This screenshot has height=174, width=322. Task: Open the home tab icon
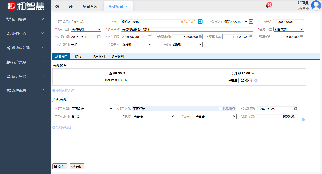coord(71,6)
